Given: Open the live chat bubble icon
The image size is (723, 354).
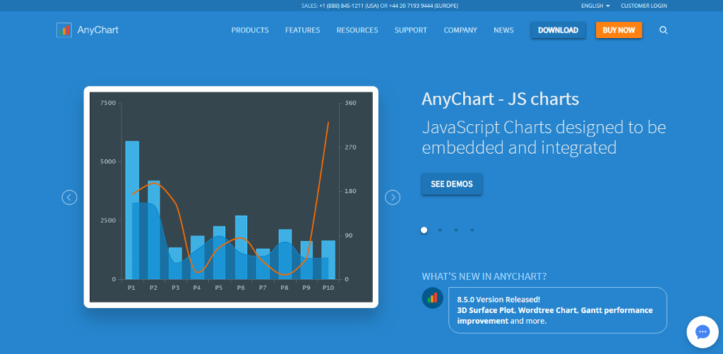Looking at the screenshot, I should pos(702,332).
